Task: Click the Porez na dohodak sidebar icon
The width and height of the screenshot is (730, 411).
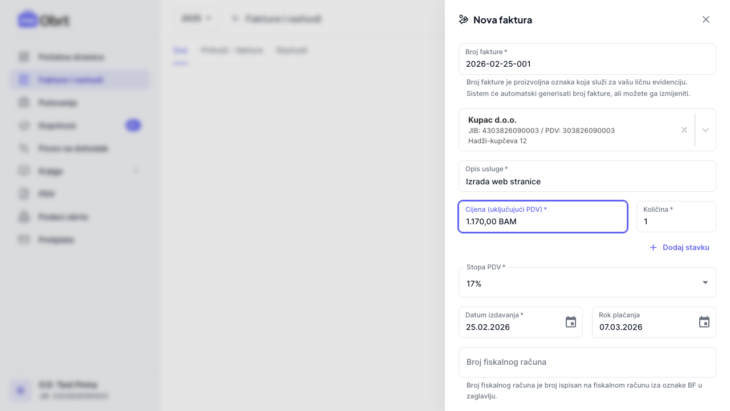Action: coord(24,148)
